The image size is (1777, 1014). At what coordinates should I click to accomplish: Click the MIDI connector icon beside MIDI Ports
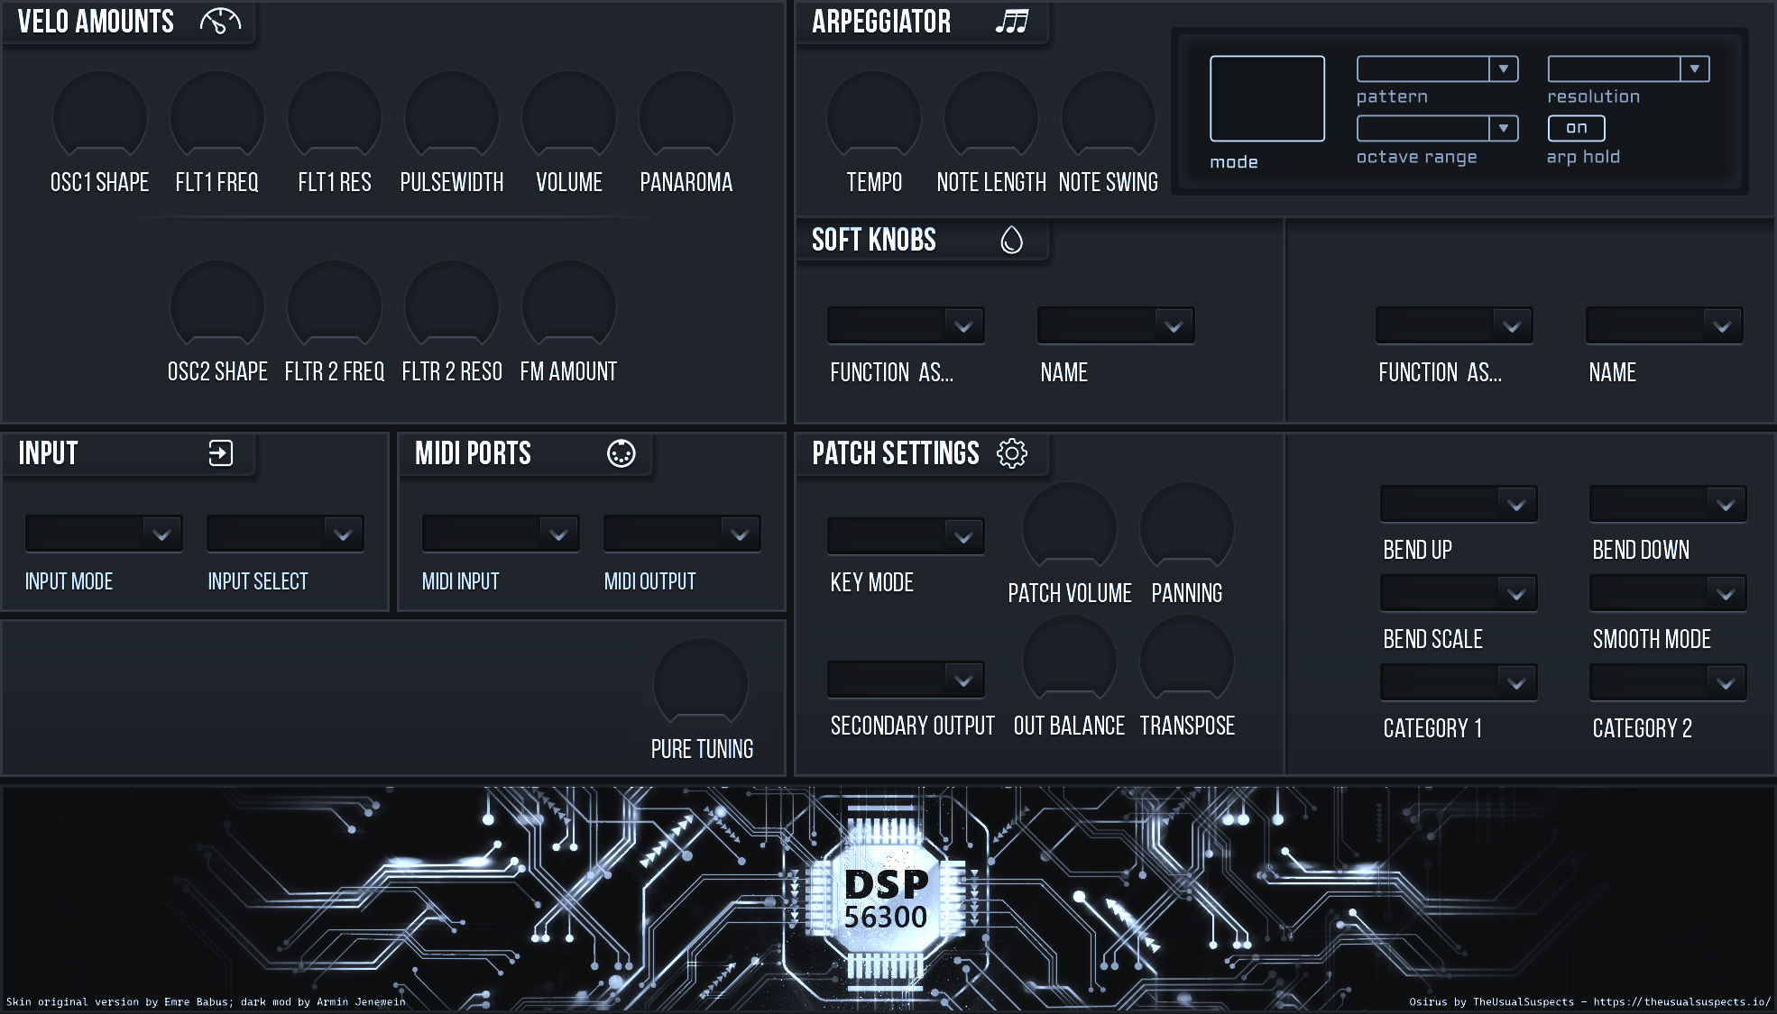[x=621, y=452]
